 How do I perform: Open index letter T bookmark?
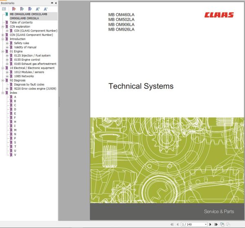coord(15,146)
